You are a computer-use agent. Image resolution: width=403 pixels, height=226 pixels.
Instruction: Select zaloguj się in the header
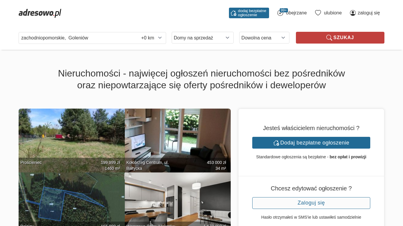368,13
